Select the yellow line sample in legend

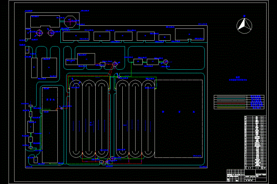click(x=231, y=107)
